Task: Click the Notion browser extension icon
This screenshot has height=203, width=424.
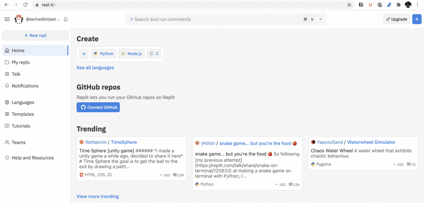Action: (361, 5)
